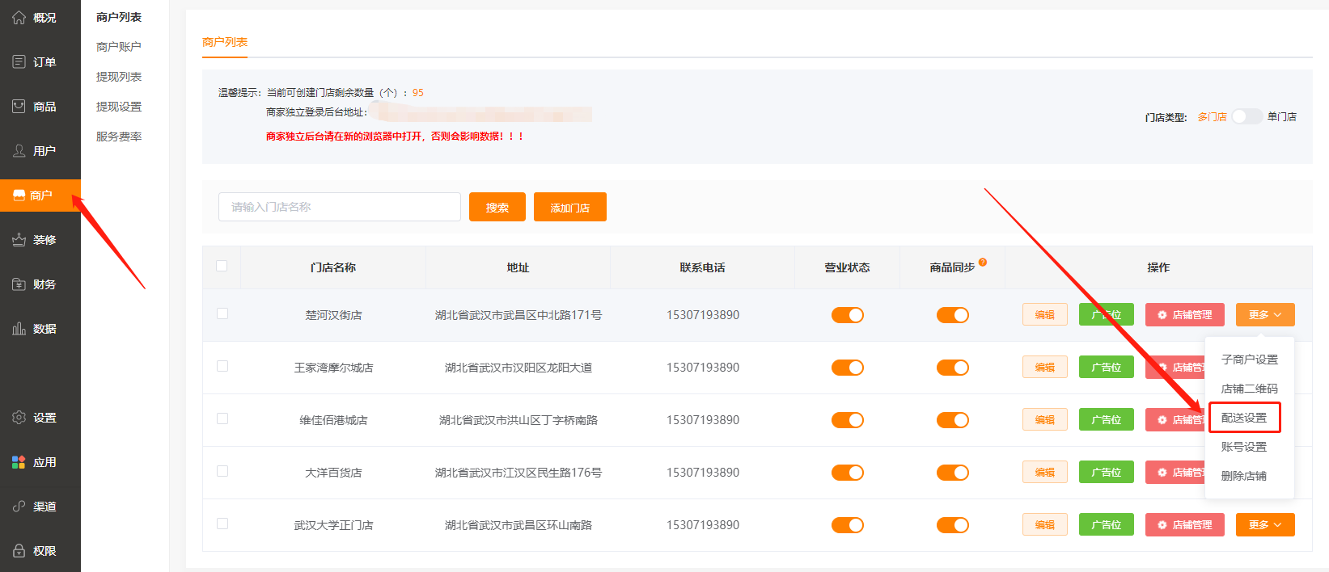Click the 装修 decoration crown icon
Screen dimensions: 1329x572
point(19,240)
